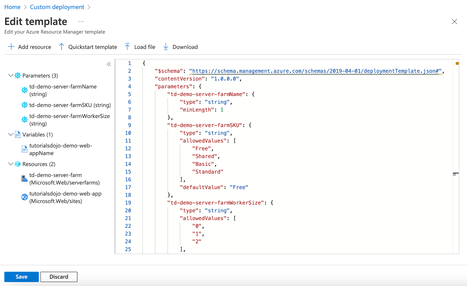
Task: Discard the template edits
Action: 59,277
